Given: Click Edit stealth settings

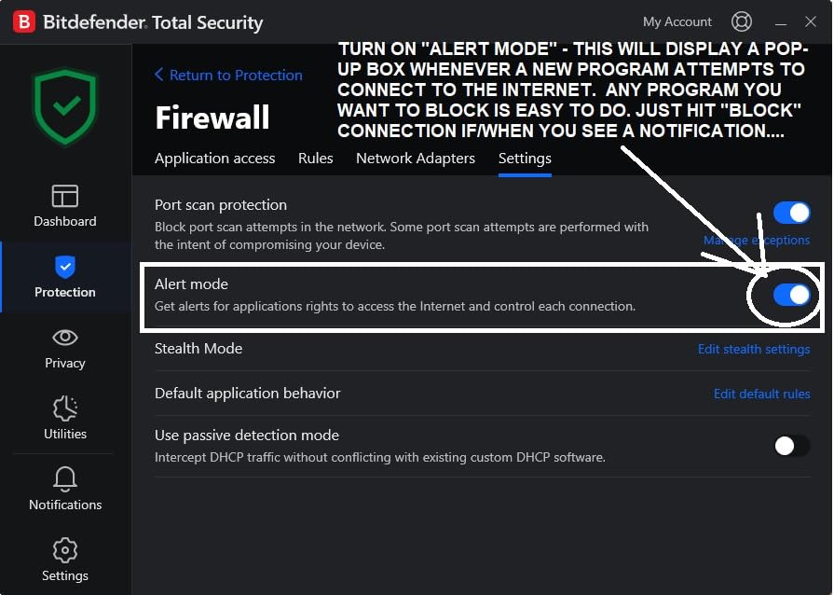Looking at the screenshot, I should coord(754,349).
